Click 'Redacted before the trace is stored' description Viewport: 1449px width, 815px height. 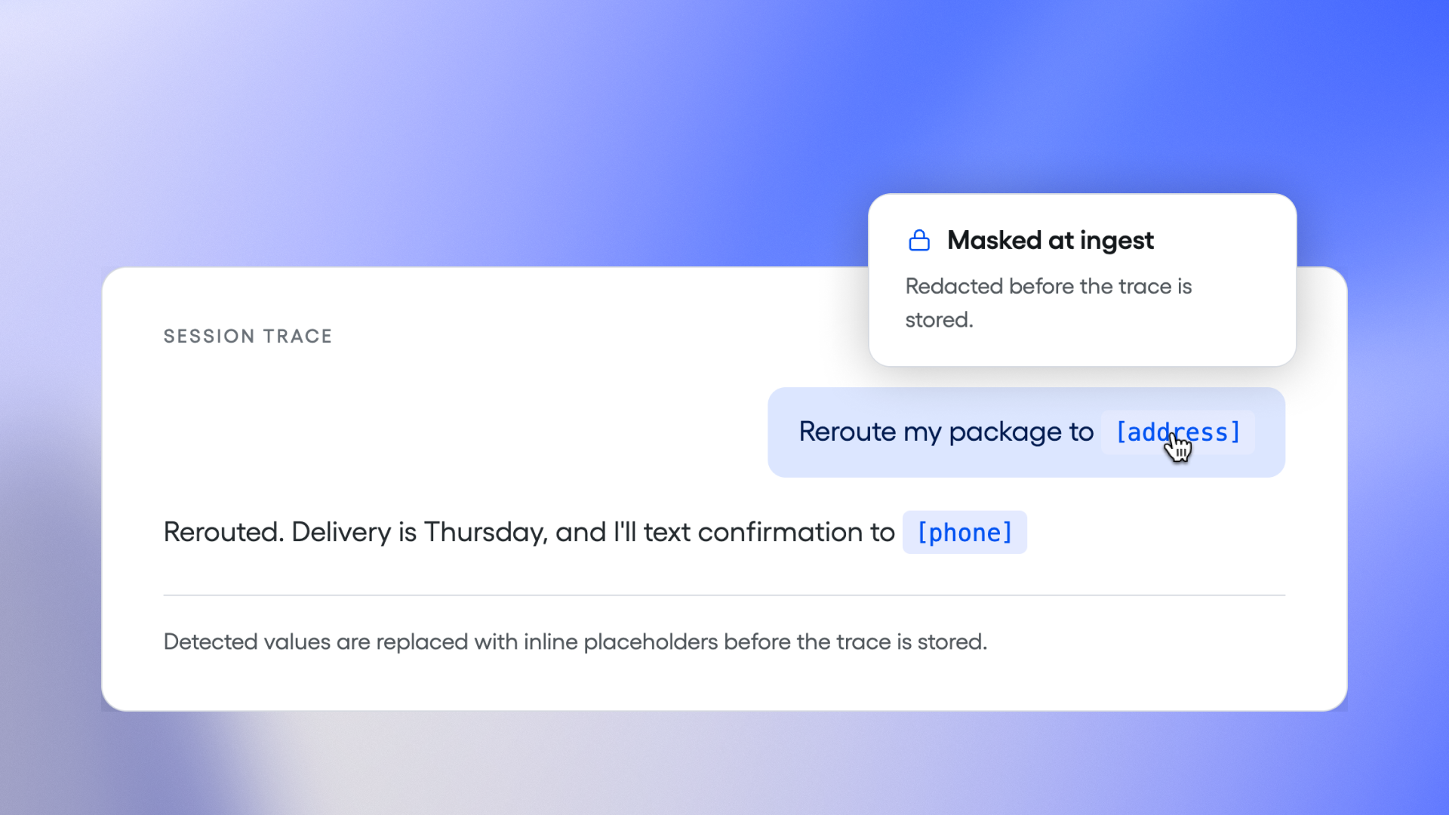tap(1048, 303)
